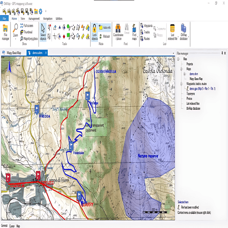
Task: Open the File menu tab
Action: pyautogui.click(x=4, y=19)
